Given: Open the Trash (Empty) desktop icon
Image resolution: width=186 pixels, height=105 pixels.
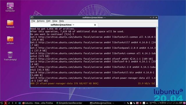Looking at the screenshot, I should click(x=10, y=56).
